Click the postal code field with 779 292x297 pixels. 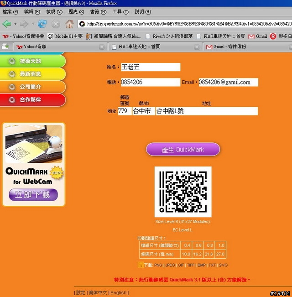coord(125,111)
